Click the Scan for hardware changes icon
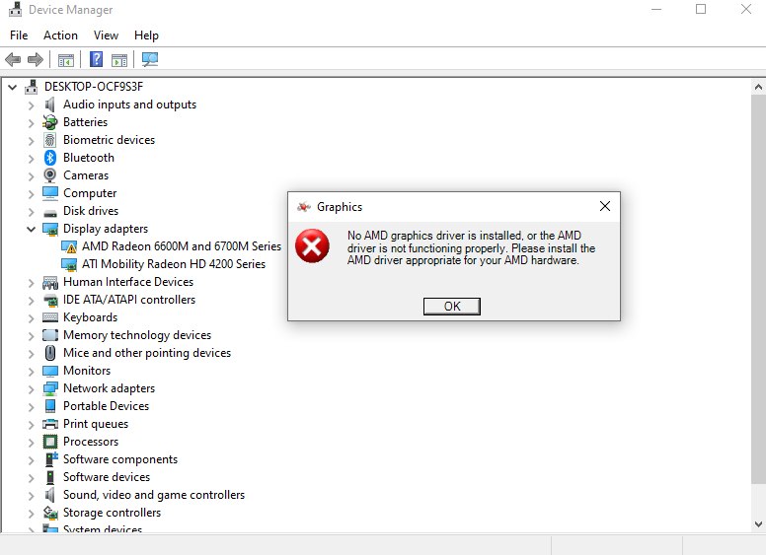The width and height of the screenshot is (766, 555). [x=150, y=59]
